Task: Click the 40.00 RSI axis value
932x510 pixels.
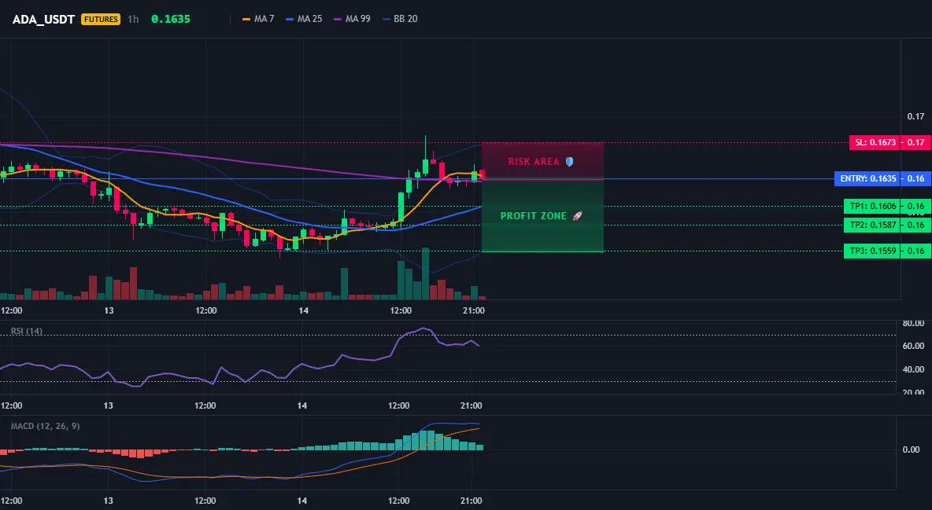Action: click(x=914, y=369)
